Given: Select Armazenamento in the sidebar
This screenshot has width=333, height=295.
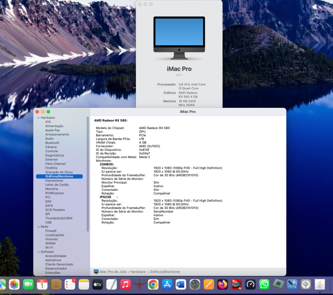Looking at the screenshot, I should click(57, 135).
